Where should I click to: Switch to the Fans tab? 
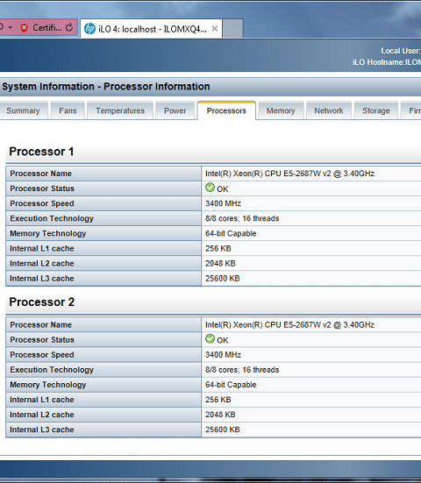68,110
